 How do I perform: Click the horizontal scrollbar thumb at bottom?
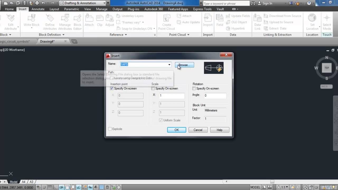(x=272, y=182)
